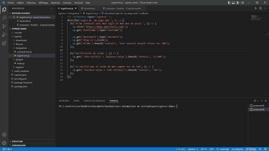Open the Fichier menu
Image resolution: width=269 pixels, height=151 pixels.
(x=11, y=3)
